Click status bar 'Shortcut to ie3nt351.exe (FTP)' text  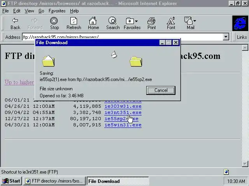pyautogui.click(x=30, y=172)
